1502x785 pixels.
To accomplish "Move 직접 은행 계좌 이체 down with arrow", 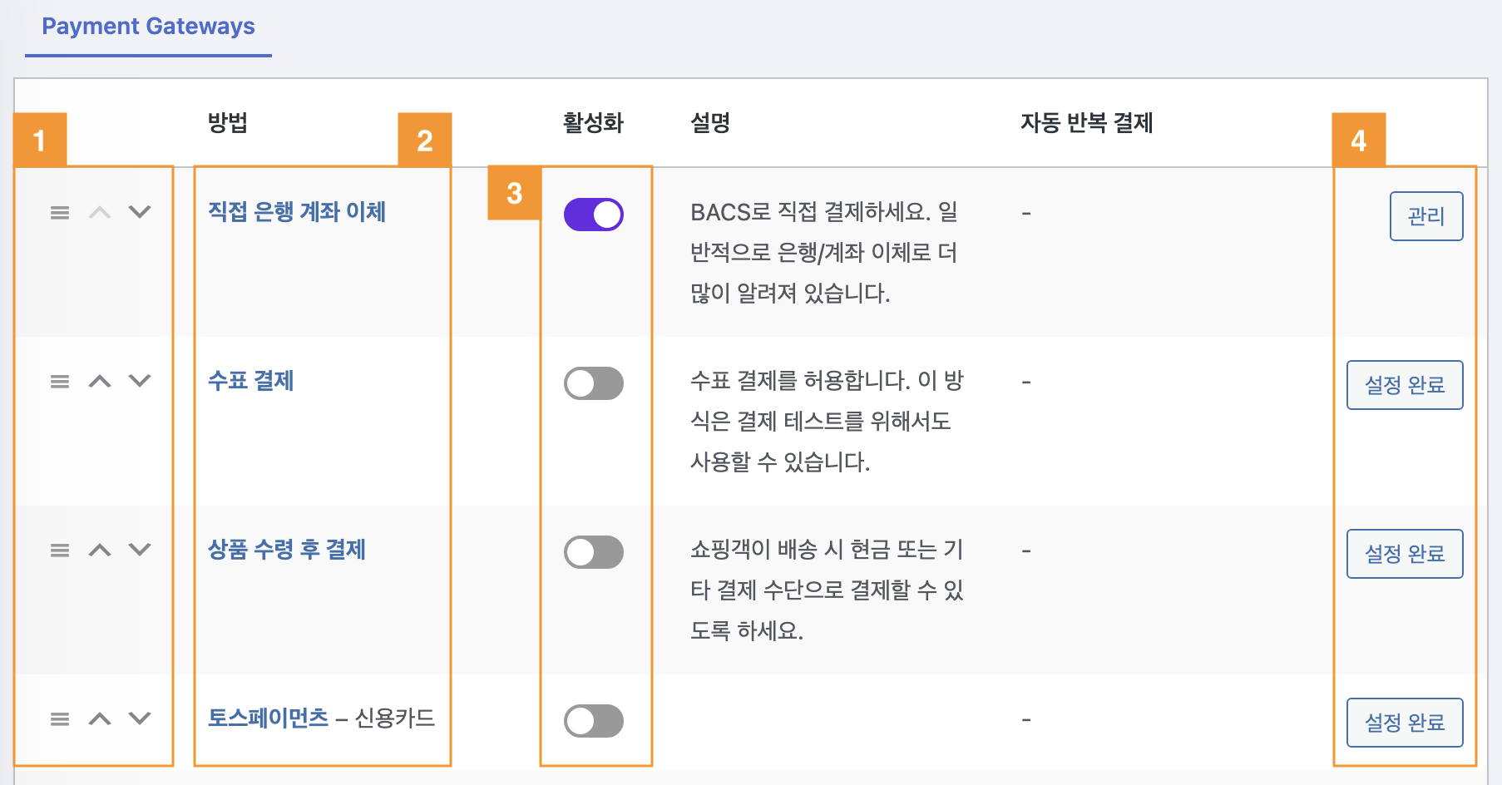I will tap(140, 212).
